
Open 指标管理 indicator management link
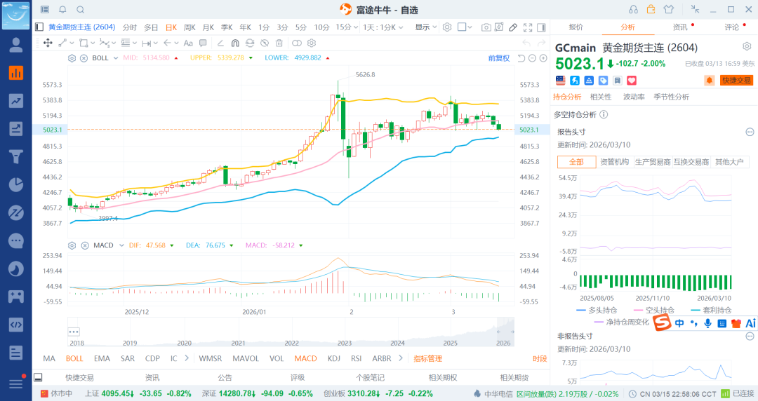click(427, 358)
